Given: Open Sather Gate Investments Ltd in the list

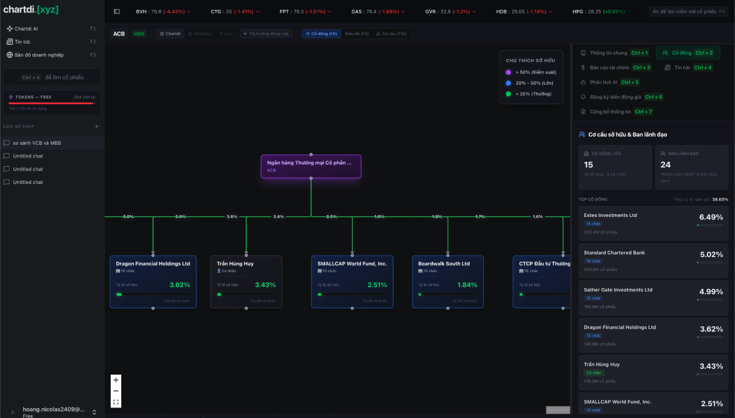Looking at the screenshot, I should click(x=654, y=298).
